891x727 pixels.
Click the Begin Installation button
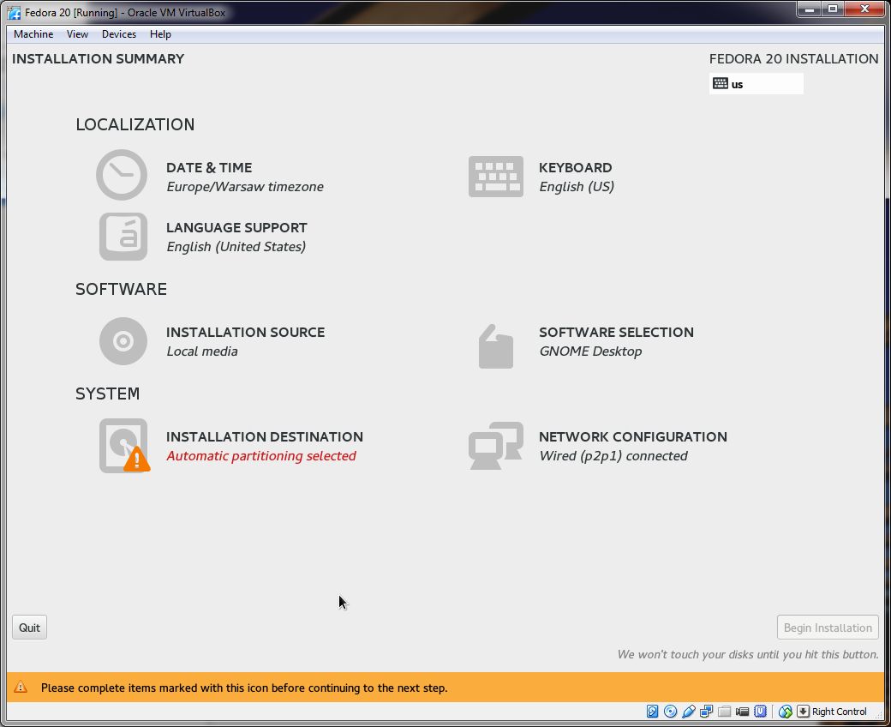pyautogui.click(x=828, y=628)
